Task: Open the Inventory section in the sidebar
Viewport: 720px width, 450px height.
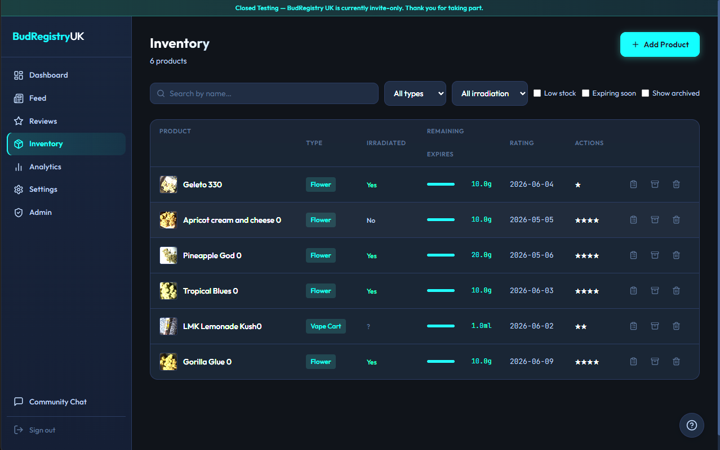Action: coord(46,143)
